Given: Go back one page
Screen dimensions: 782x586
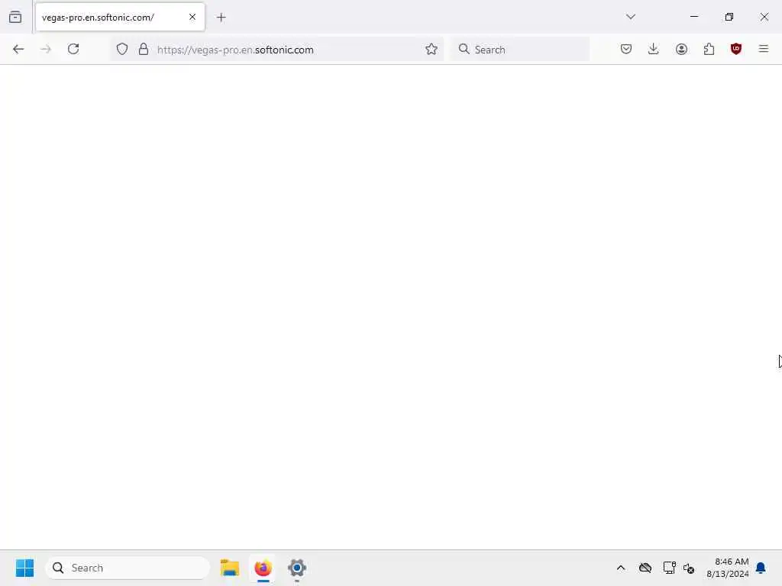Looking at the screenshot, I should 18,49.
